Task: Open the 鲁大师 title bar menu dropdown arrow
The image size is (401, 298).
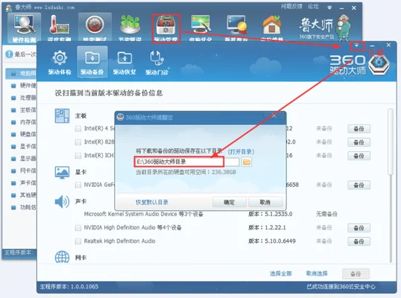Action: (329, 7)
